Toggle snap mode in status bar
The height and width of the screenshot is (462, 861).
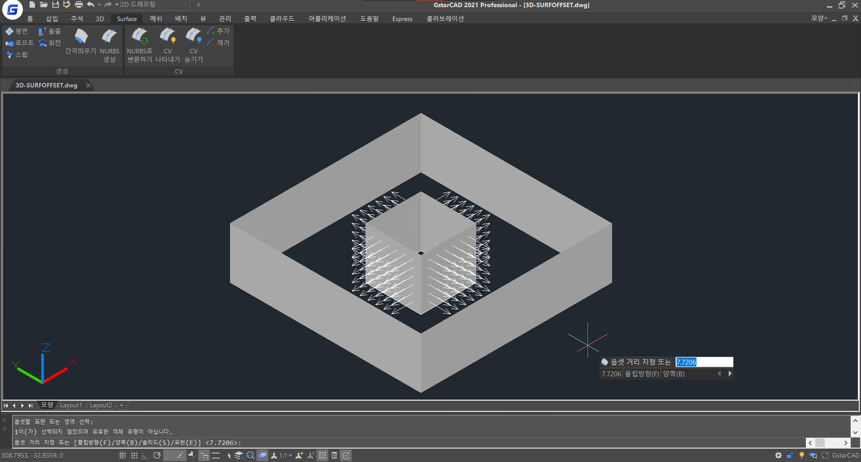pos(122,455)
